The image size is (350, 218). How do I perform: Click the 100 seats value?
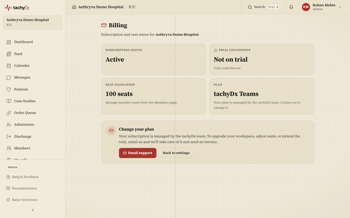[x=119, y=94]
